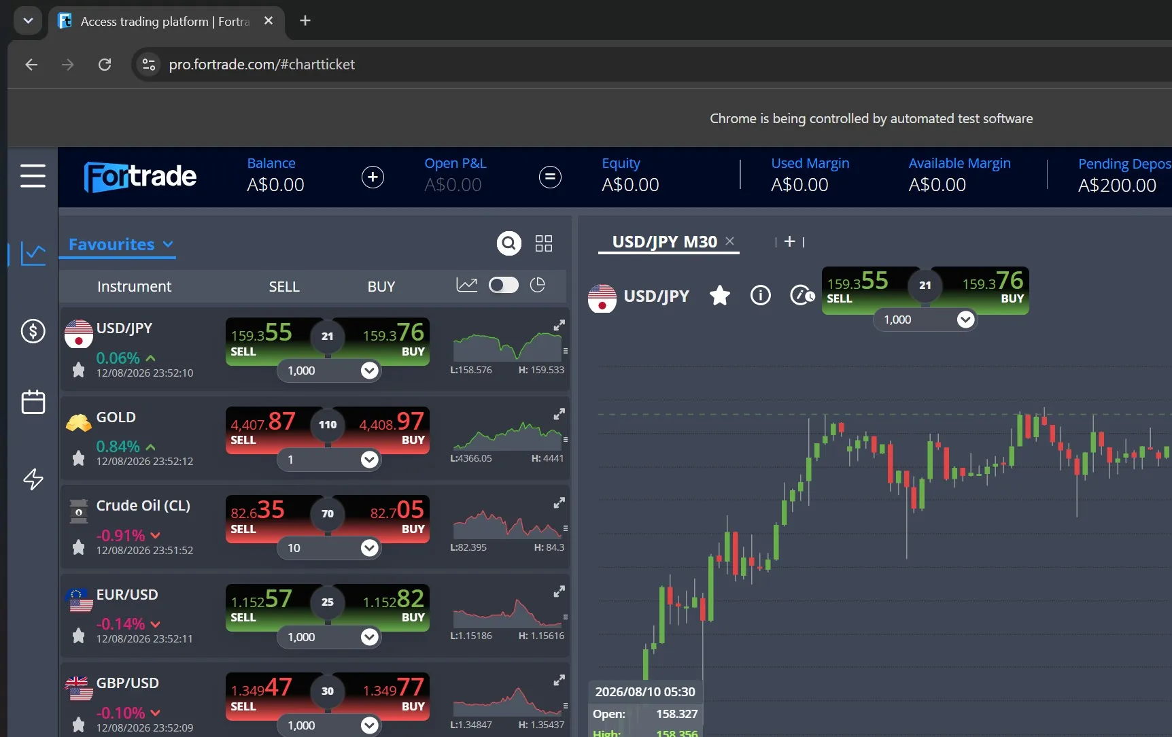Click the site info icon in address bar
The image size is (1172, 737).
click(149, 65)
